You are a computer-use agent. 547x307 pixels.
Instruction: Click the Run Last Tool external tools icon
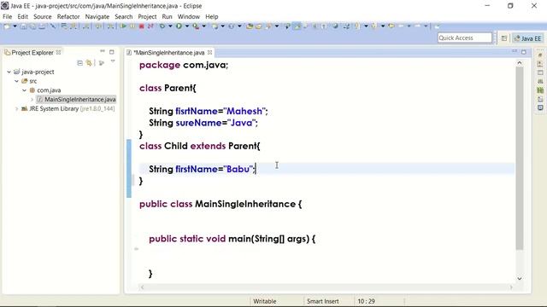click(196, 26)
